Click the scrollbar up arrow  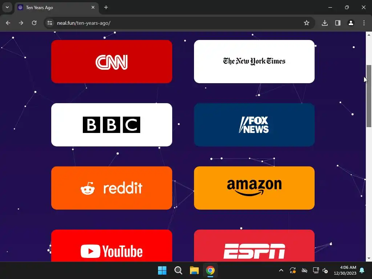point(369,35)
